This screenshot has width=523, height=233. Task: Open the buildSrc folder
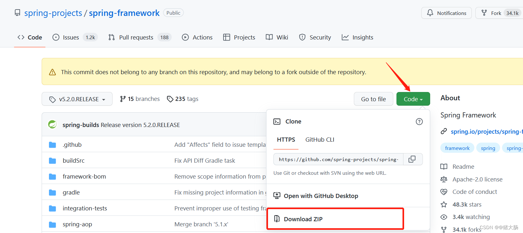tap(74, 160)
